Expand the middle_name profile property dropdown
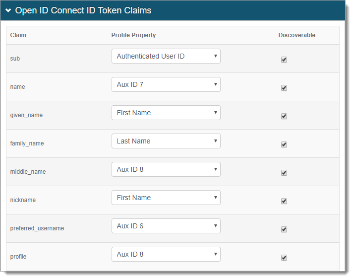The width and height of the screenshot is (353, 279). (166, 170)
